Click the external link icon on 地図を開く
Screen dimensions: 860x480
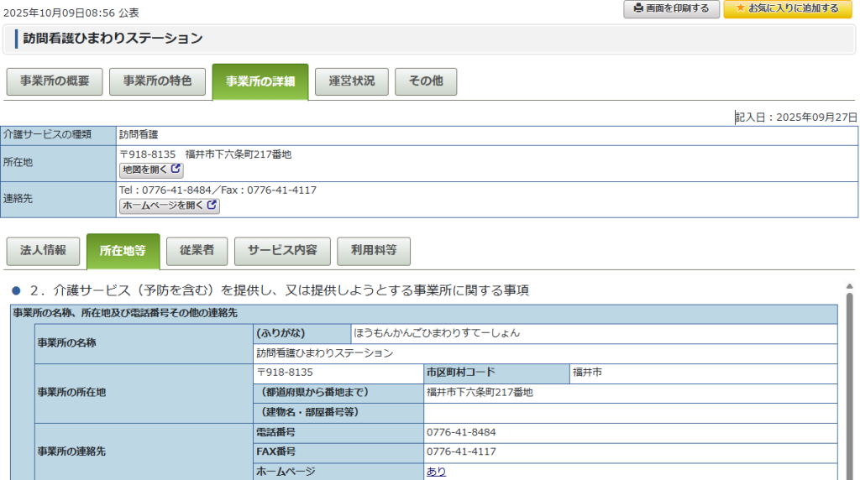(x=176, y=170)
